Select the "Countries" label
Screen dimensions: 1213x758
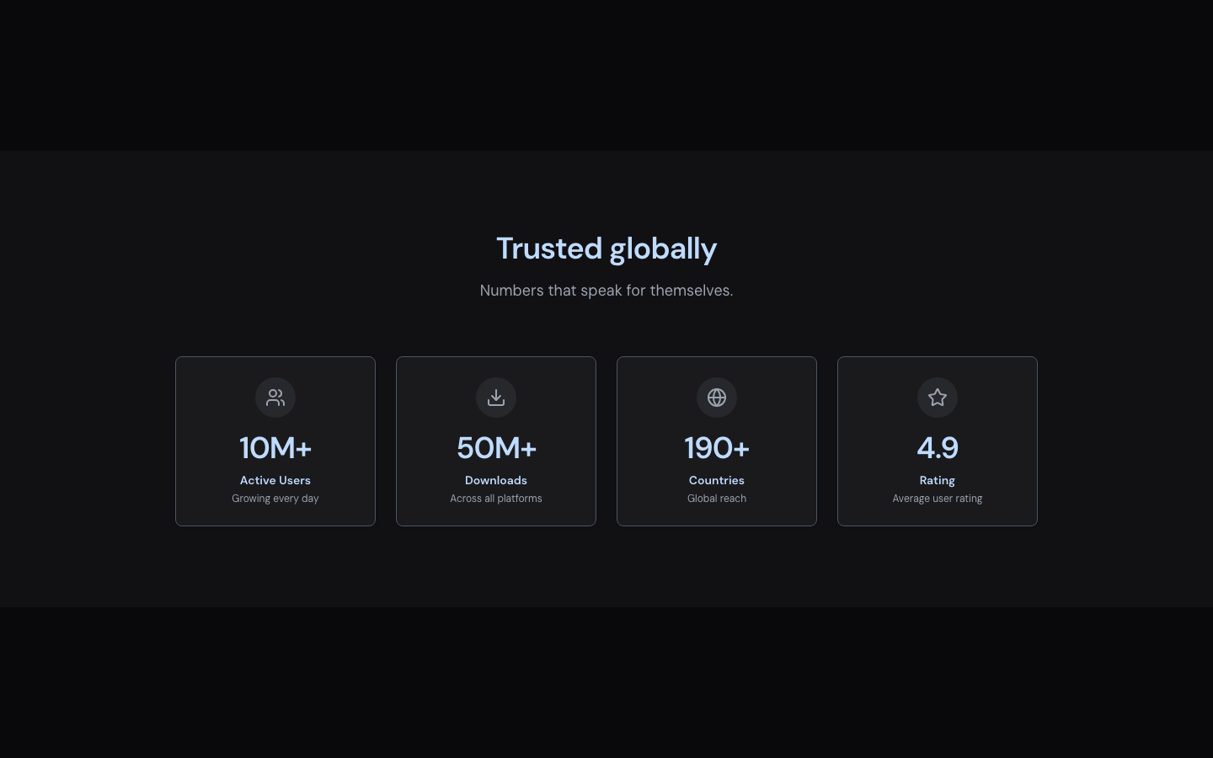tap(717, 480)
